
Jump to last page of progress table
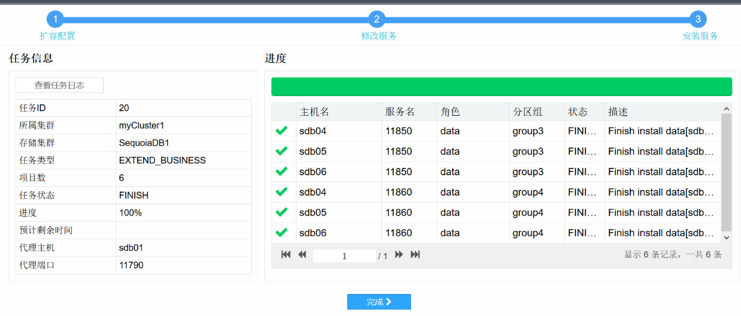tap(415, 255)
